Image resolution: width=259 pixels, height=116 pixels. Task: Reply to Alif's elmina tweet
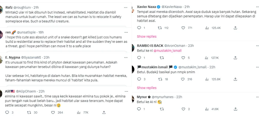coord(7,112)
